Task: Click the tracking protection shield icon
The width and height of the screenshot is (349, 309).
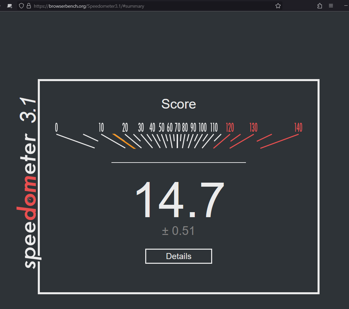Action: (x=21, y=6)
